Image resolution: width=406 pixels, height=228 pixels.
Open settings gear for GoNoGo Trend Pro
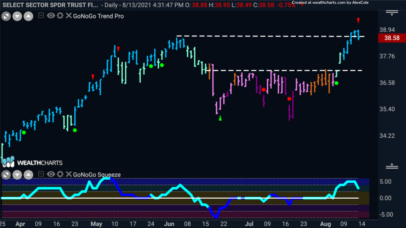(60, 15)
